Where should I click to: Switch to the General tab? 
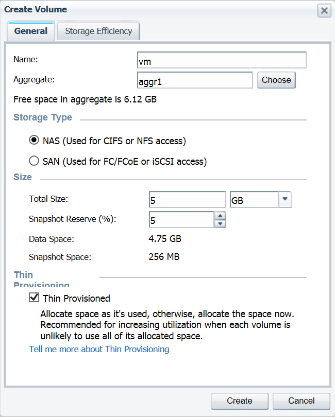(x=31, y=31)
